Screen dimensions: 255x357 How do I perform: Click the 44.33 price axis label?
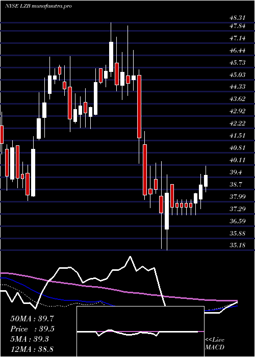tap(238, 87)
